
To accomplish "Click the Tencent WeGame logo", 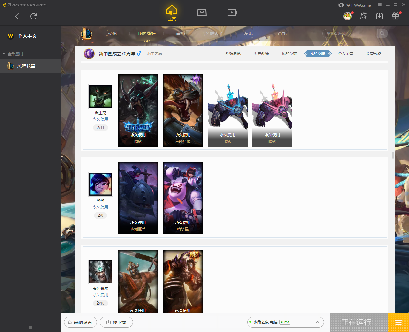I will (25, 5).
